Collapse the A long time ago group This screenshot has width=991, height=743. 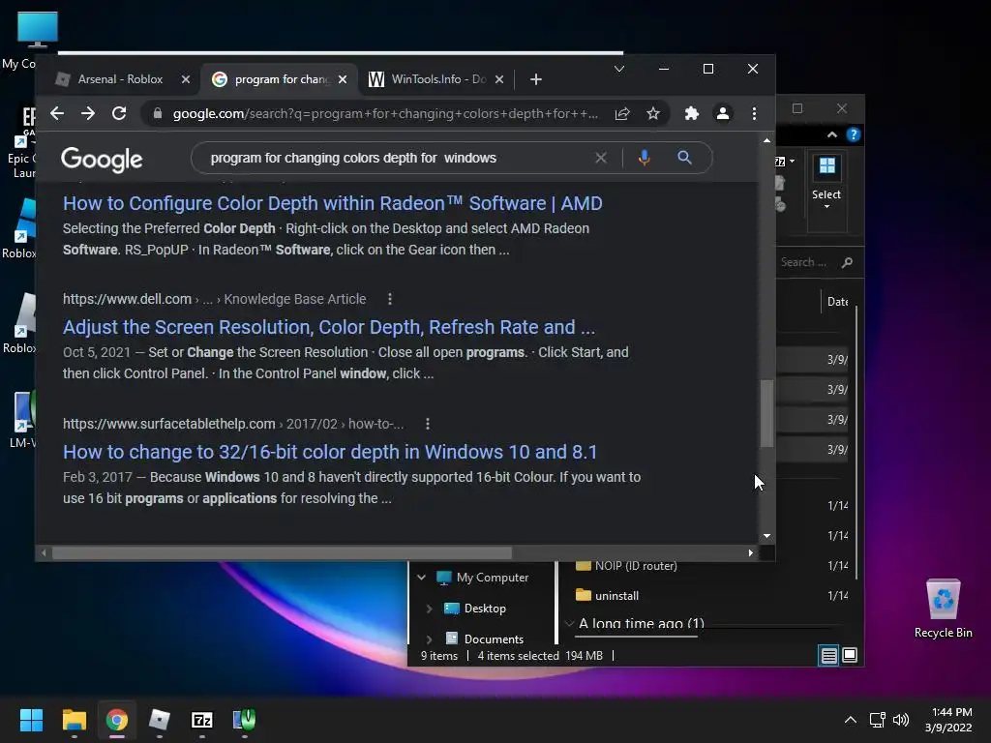click(569, 624)
